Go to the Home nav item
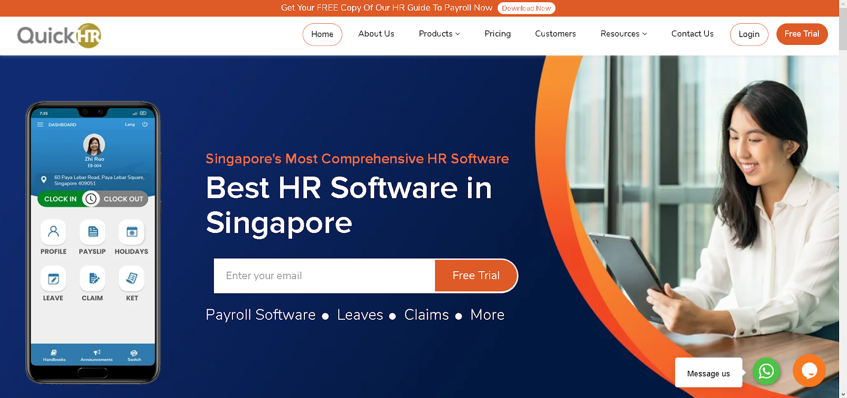This screenshot has width=847, height=398. pos(322,34)
